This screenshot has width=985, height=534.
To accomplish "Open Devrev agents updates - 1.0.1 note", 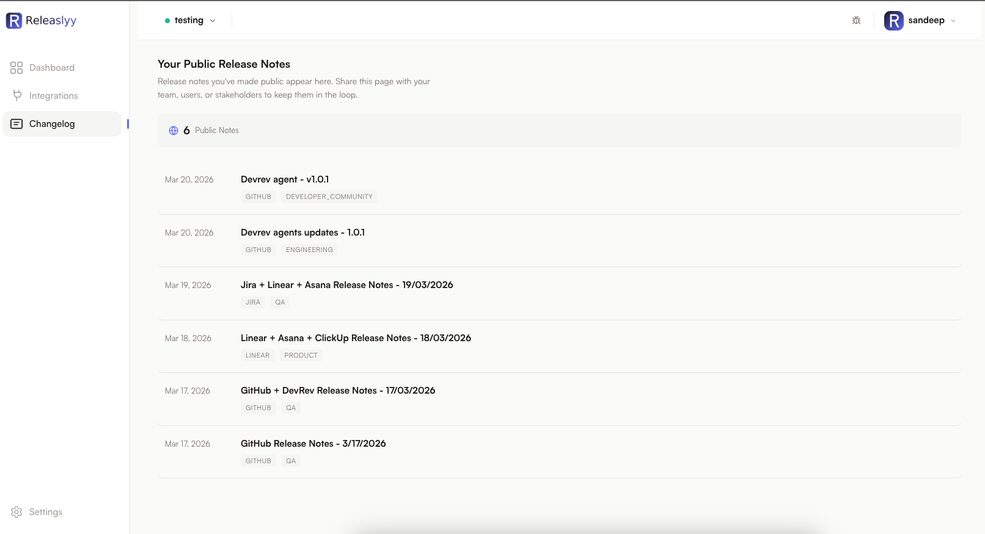I will pyautogui.click(x=302, y=233).
